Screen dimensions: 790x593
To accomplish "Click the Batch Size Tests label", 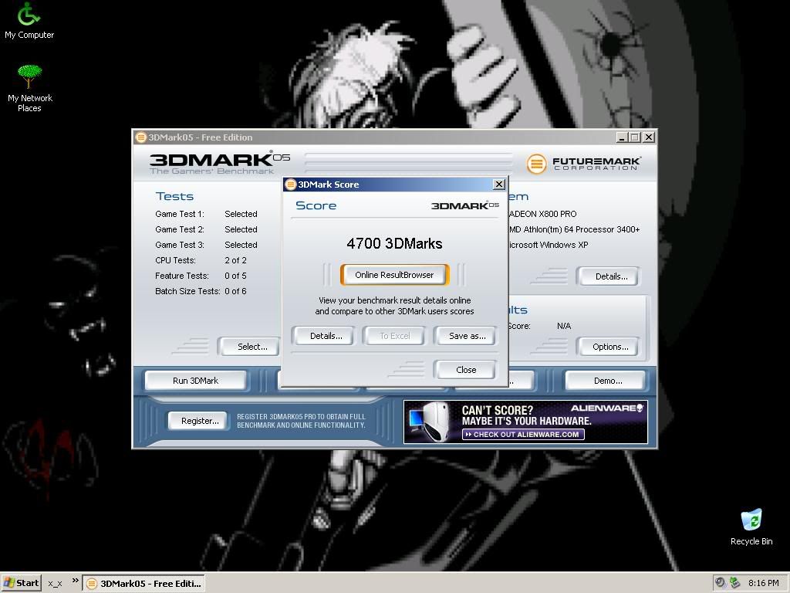I will [x=187, y=291].
